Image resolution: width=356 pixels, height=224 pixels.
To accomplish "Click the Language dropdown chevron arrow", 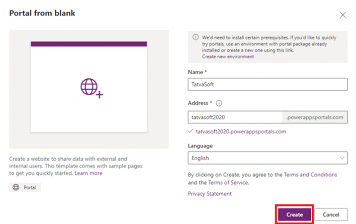I will coord(342,158).
